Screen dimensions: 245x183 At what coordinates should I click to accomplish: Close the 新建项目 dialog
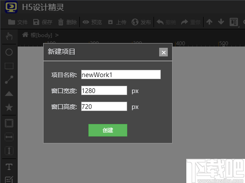(x=163, y=52)
